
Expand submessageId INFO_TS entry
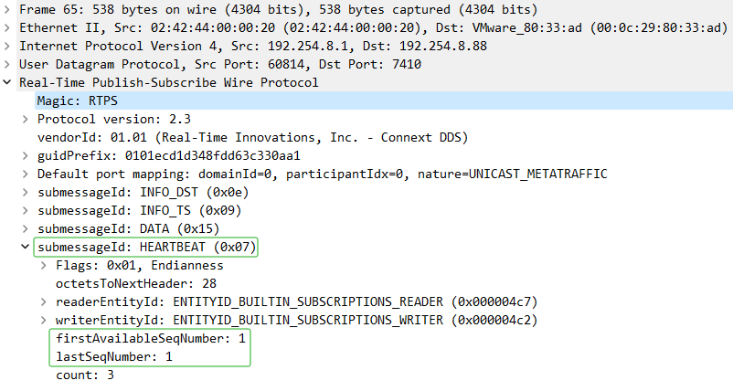[x=26, y=210]
